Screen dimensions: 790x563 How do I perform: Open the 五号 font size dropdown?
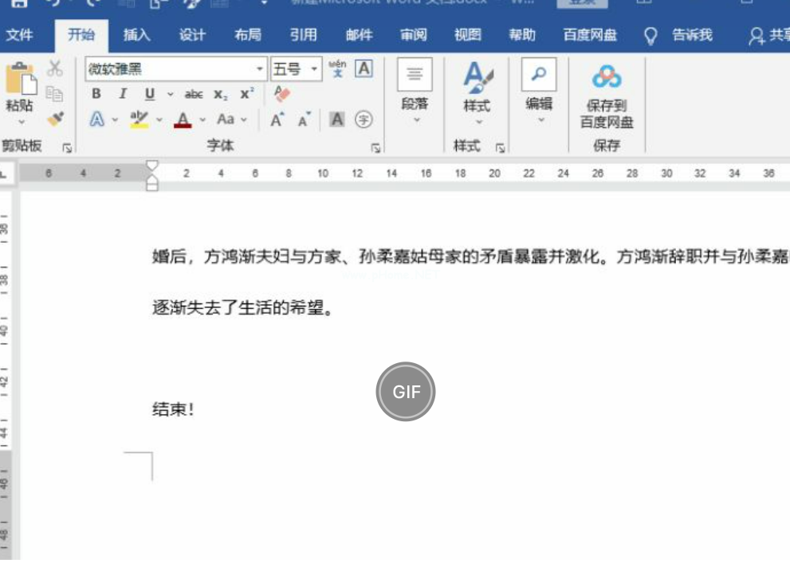[314, 69]
